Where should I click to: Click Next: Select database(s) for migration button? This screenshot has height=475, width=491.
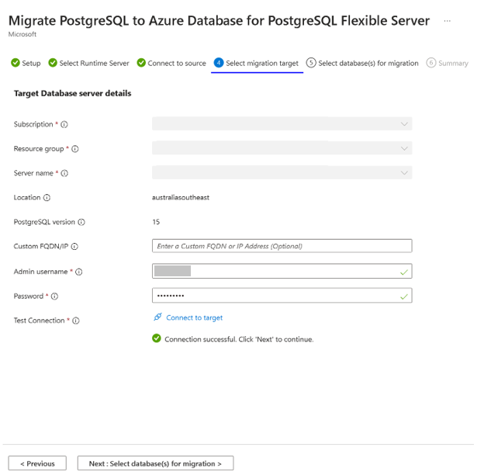pyautogui.click(x=155, y=463)
